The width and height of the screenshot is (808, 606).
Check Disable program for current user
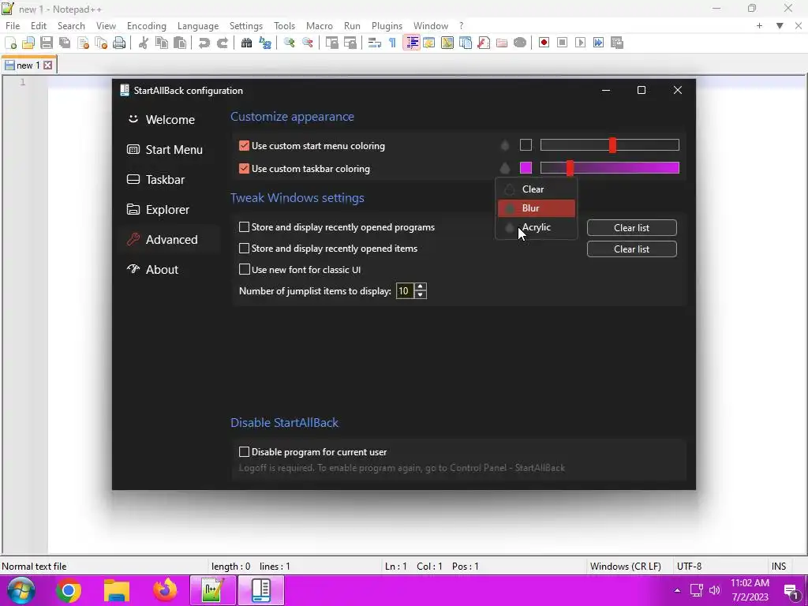tap(245, 452)
